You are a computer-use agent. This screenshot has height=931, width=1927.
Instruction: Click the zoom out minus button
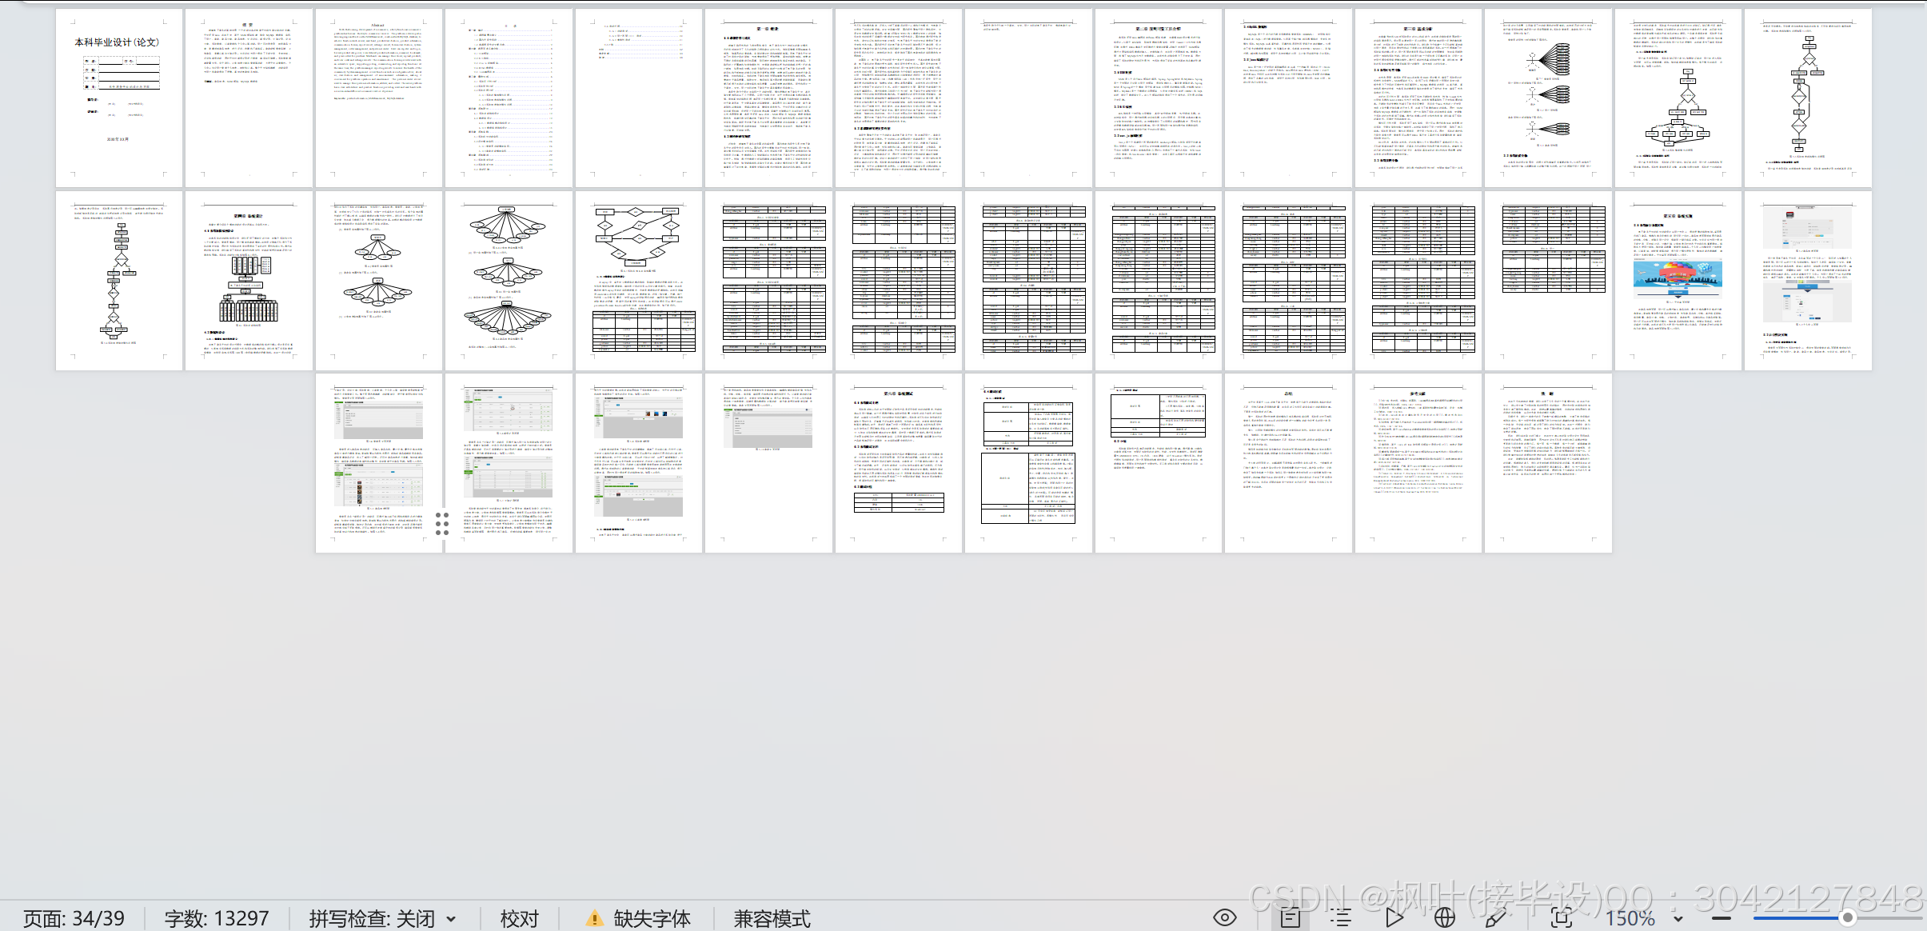click(x=1722, y=918)
